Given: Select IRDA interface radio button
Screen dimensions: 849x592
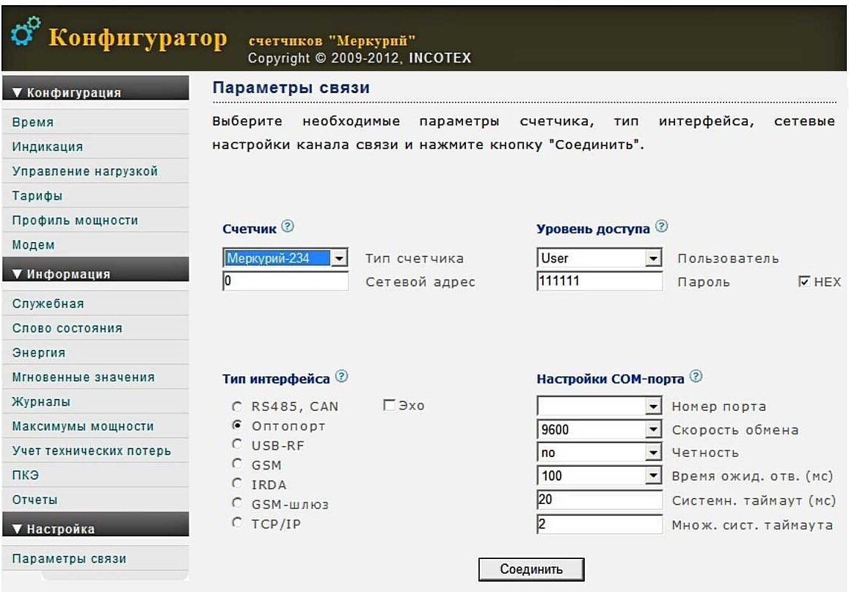Looking at the screenshot, I should click(x=236, y=483).
